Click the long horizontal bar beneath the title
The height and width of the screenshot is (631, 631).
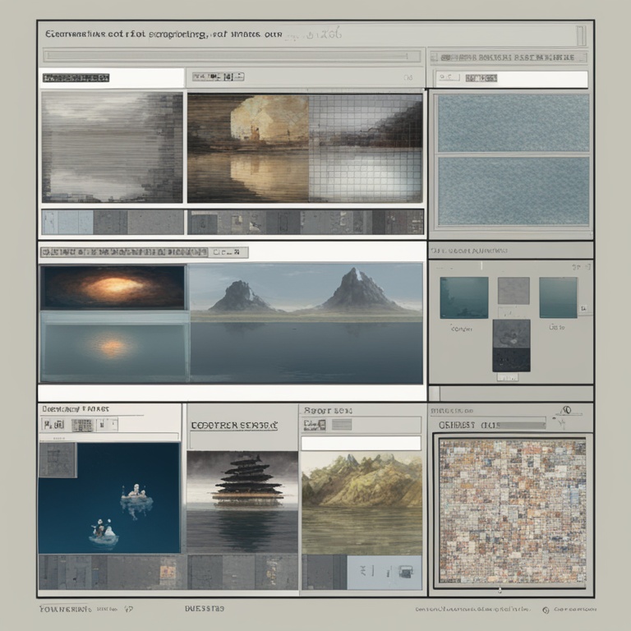coord(233,56)
